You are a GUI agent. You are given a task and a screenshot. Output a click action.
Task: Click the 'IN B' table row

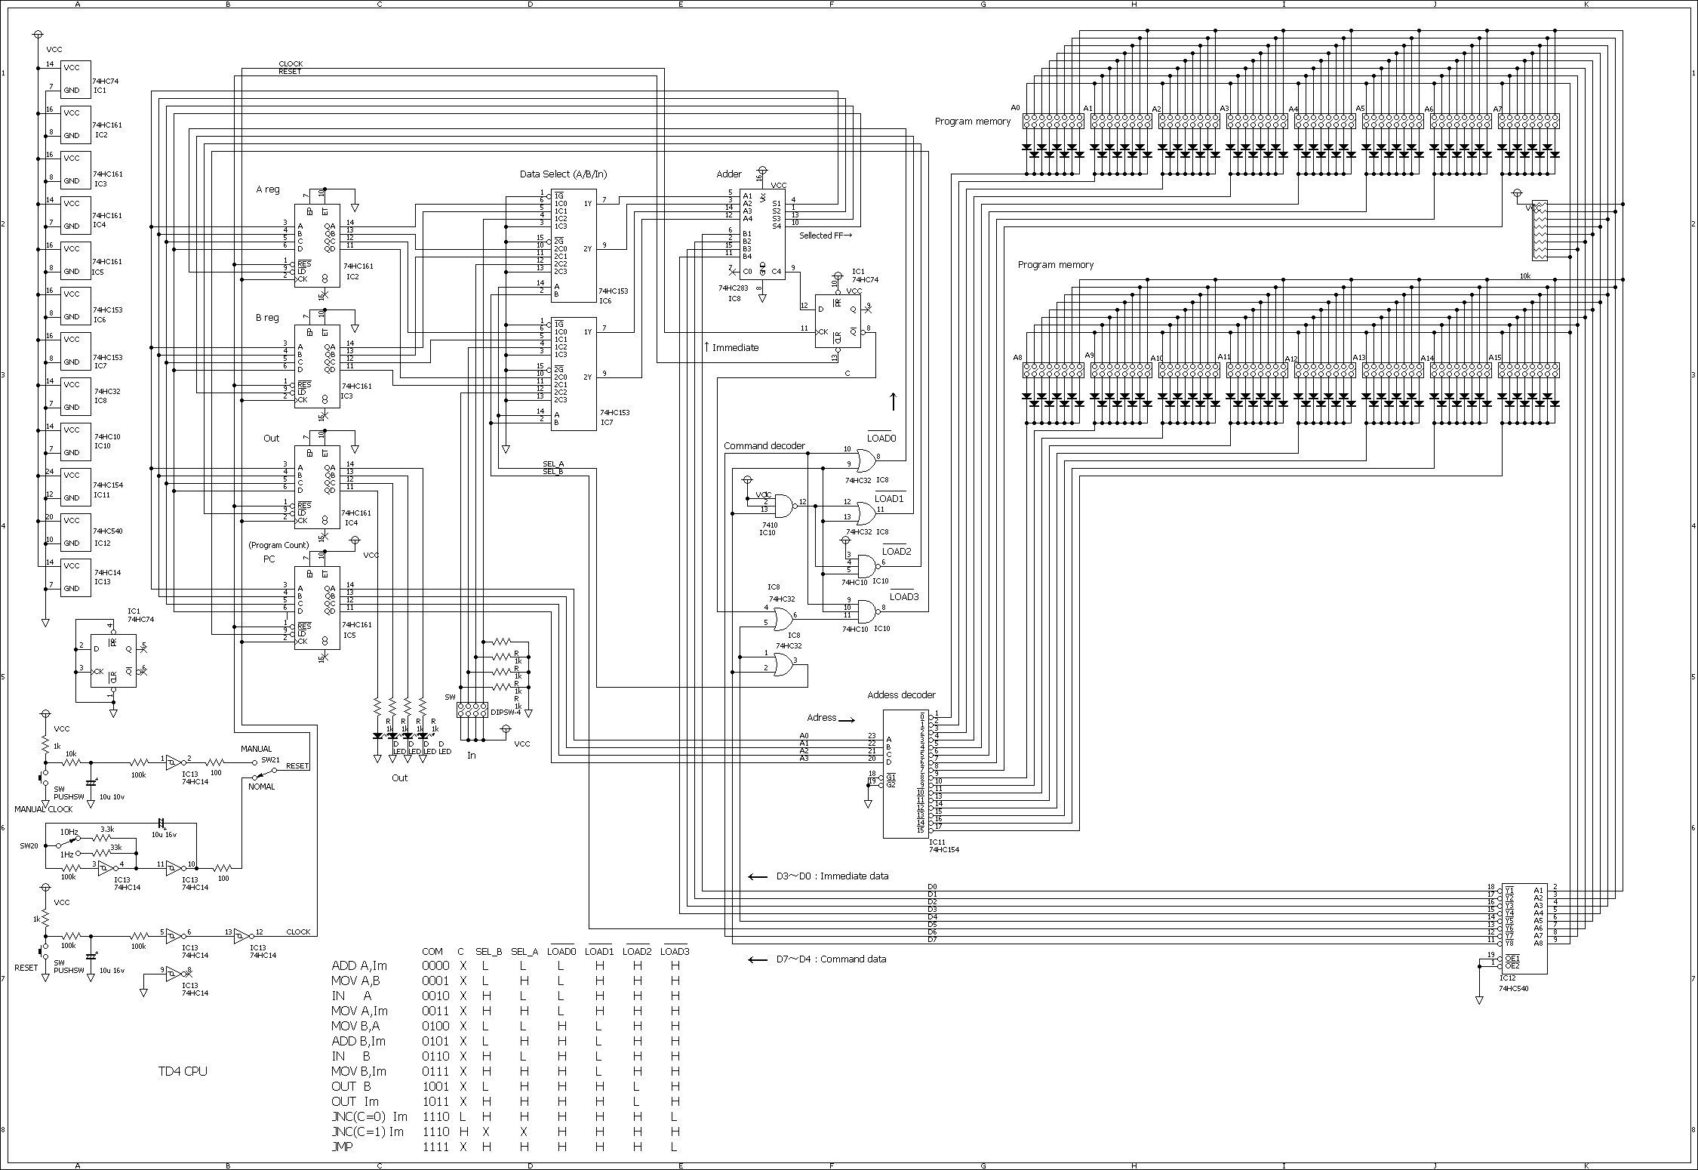click(x=506, y=1056)
